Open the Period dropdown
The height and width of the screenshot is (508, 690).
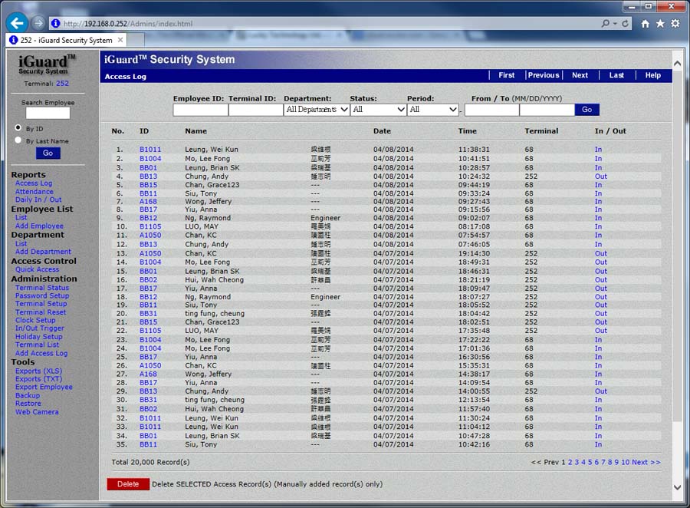(433, 110)
